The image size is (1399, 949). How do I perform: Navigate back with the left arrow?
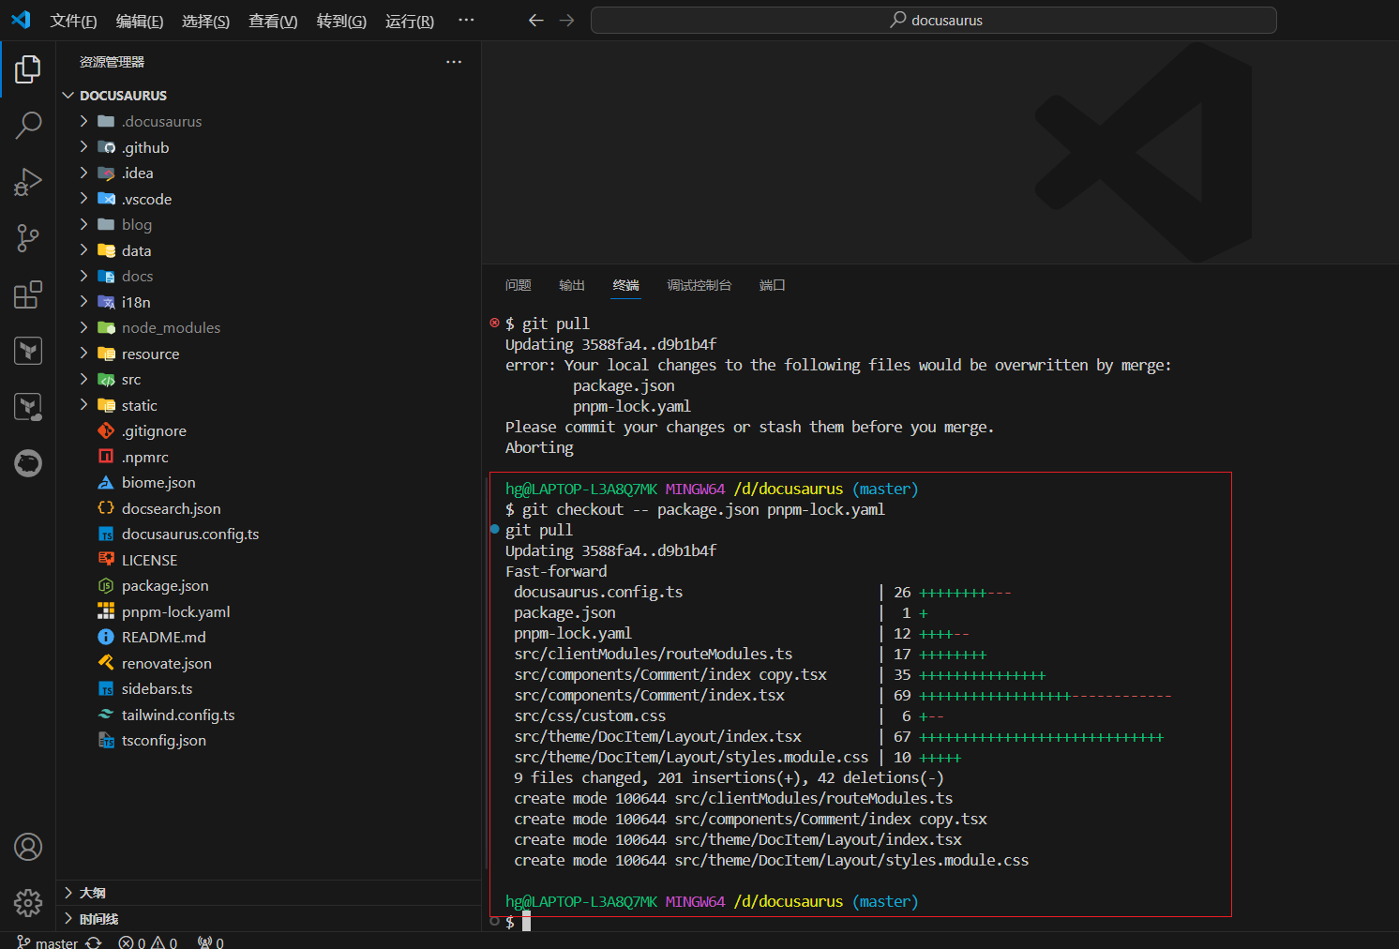tap(535, 20)
